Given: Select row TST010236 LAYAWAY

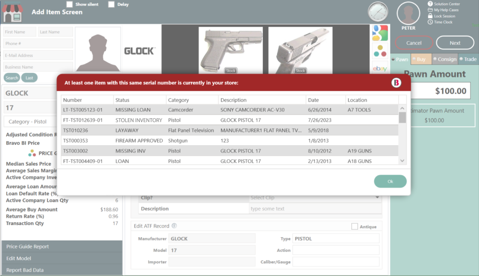Looking at the screenshot, I should click(230, 130).
